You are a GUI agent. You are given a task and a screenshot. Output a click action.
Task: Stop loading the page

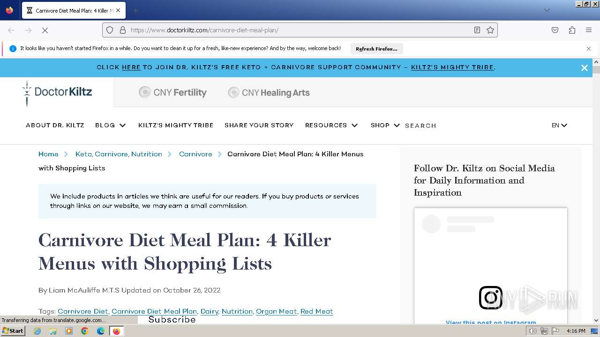point(45,30)
